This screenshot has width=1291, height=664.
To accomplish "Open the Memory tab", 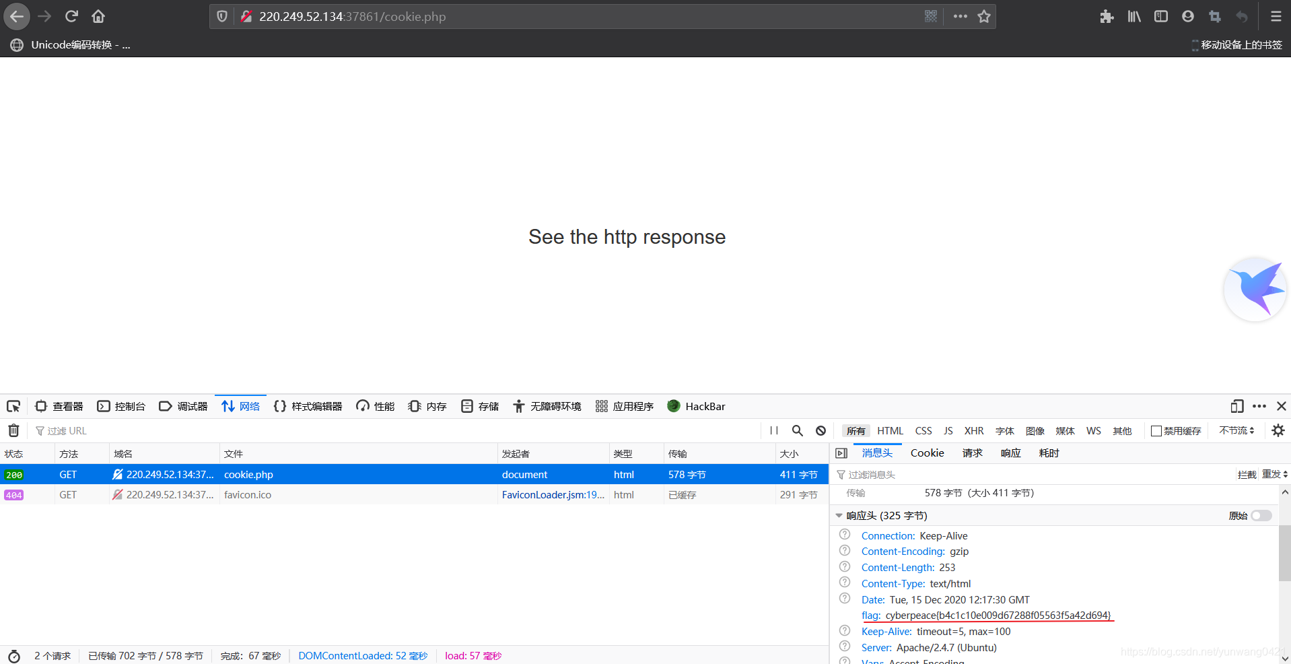I will (427, 406).
